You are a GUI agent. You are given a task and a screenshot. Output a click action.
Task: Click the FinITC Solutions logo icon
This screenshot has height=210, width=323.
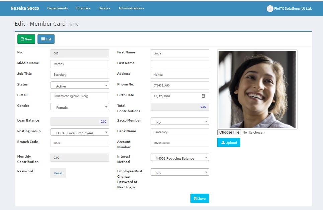(x=270, y=9)
